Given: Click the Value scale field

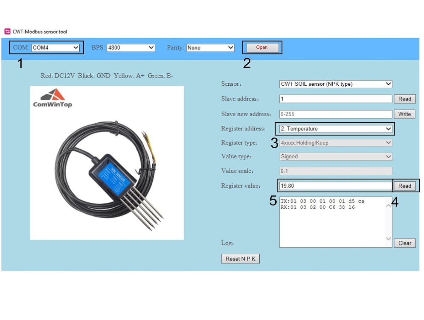Looking at the screenshot, I should point(335,171).
